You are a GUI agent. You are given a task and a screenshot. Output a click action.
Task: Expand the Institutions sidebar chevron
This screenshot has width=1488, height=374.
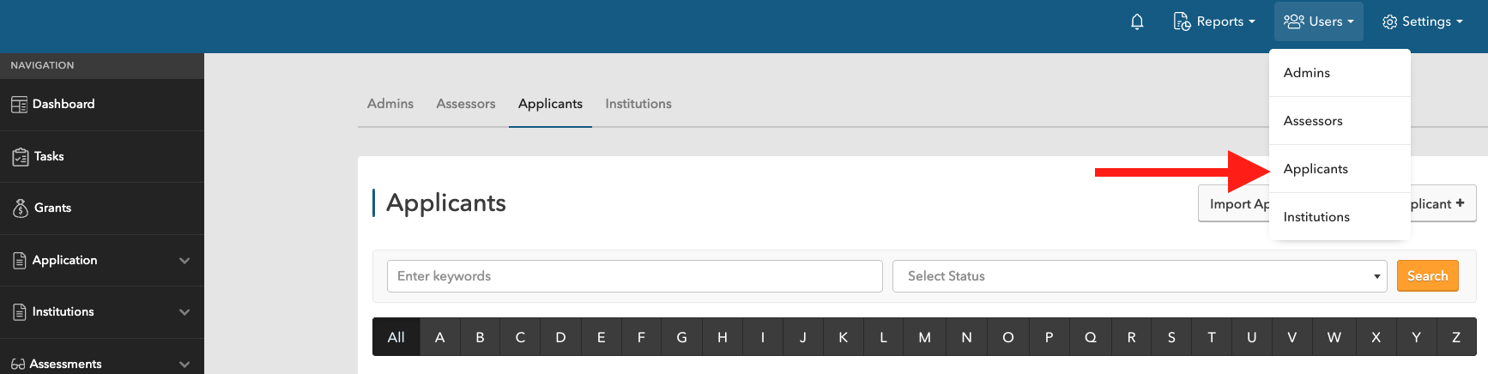(184, 312)
